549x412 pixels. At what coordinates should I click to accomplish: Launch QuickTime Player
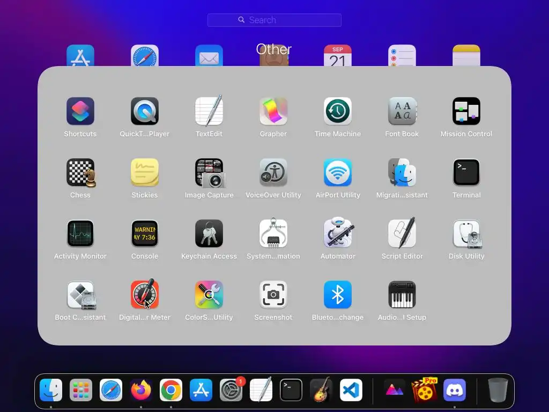pos(145,112)
